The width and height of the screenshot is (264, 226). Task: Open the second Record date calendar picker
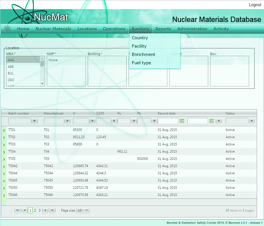[212, 121]
